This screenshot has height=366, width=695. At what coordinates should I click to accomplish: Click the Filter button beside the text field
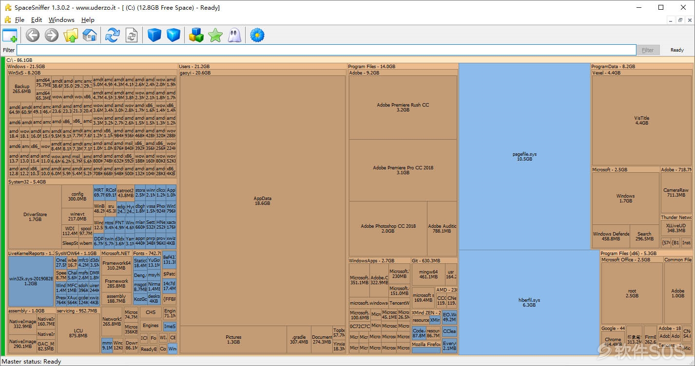[x=648, y=50]
